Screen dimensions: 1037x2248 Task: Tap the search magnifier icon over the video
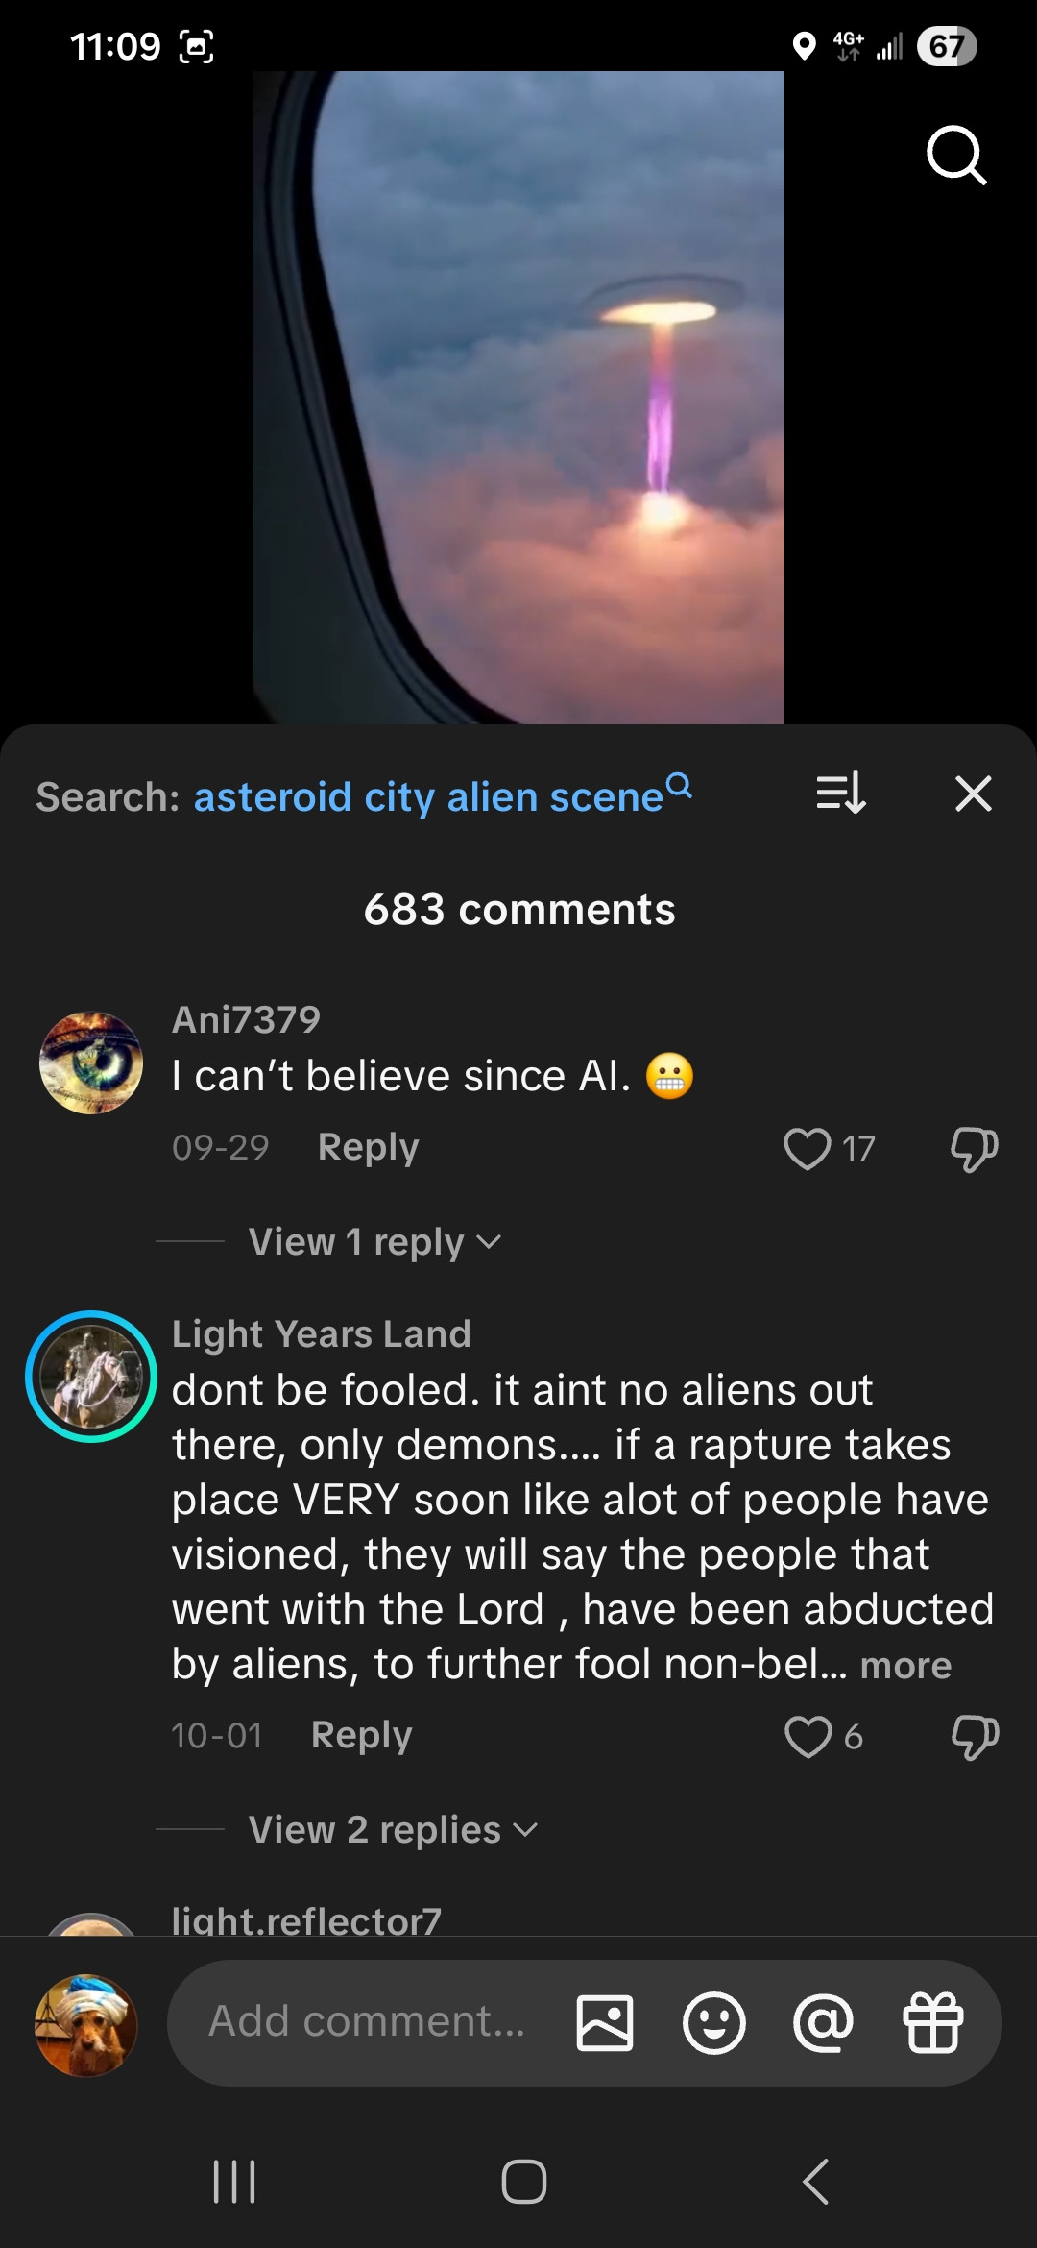[956, 155]
